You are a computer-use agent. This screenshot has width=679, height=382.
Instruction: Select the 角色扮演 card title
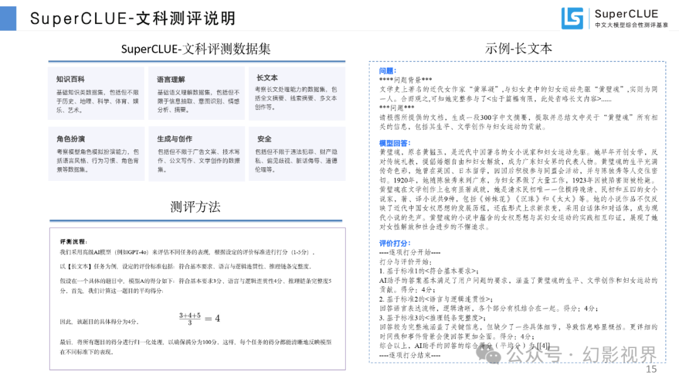coord(70,139)
